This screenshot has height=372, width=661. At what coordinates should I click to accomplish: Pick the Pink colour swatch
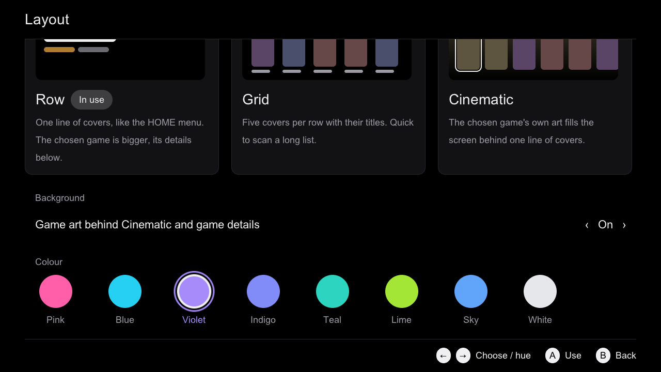(x=56, y=291)
